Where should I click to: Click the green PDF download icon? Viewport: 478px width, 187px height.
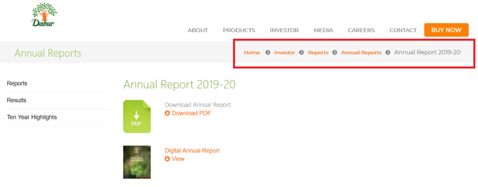click(137, 117)
